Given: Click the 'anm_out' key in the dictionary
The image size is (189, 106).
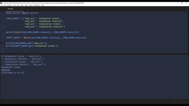Looking at the screenshot, I should (30, 21).
